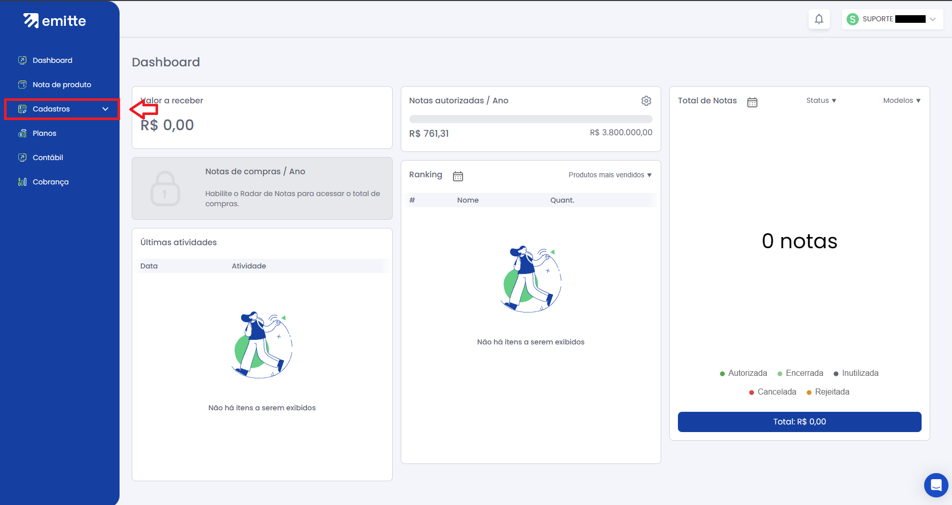Go to Nota de produto in sidebar
Screen dimensions: 952x505
(62, 85)
